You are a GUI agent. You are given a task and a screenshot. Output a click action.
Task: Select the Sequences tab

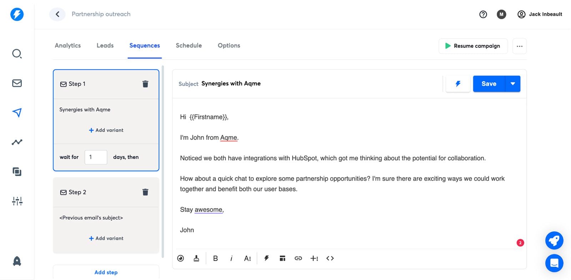pos(145,46)
